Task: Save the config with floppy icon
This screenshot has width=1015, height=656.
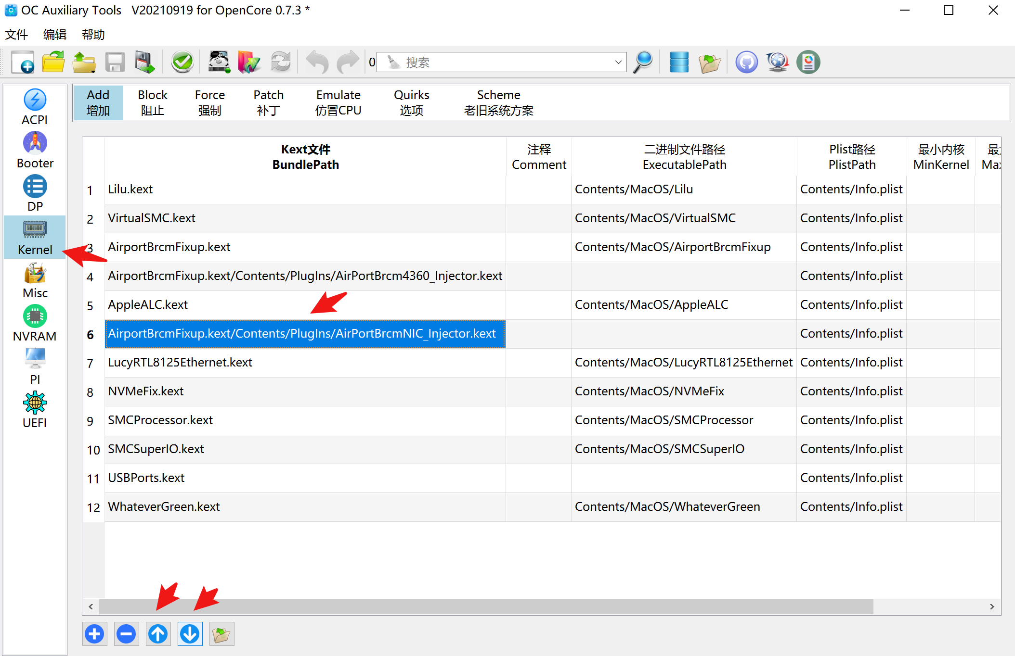Action: pos(115,62)
